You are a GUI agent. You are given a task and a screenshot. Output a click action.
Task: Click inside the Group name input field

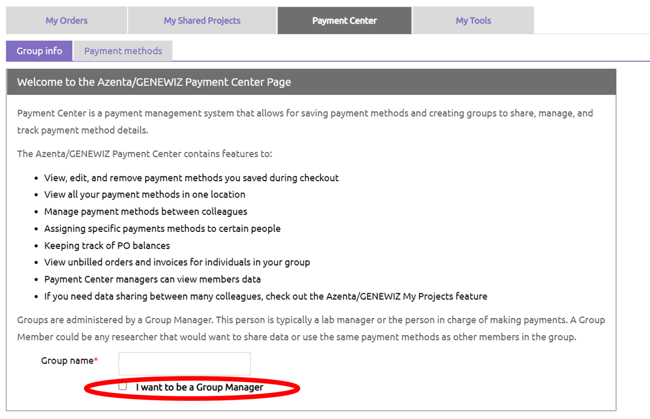point(184,364)
